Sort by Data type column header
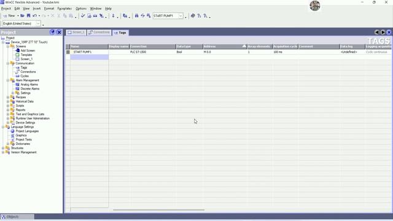Viewport: 393px width, 221px height. pos(189,47)
